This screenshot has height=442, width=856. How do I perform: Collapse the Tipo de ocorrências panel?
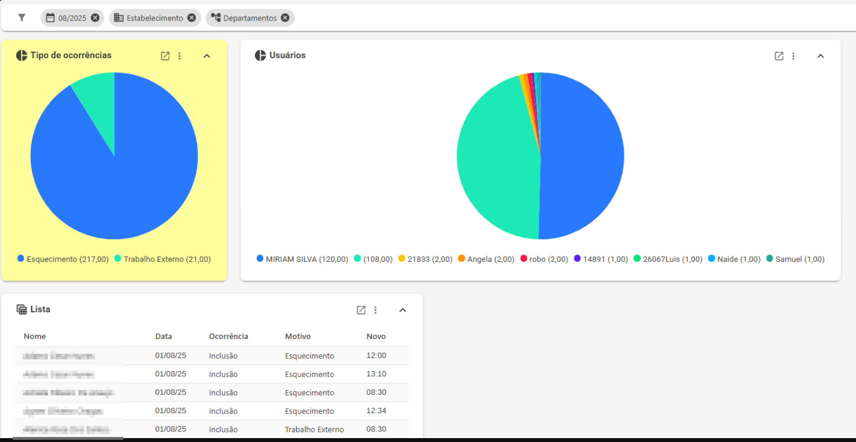[x=207, y=56]
